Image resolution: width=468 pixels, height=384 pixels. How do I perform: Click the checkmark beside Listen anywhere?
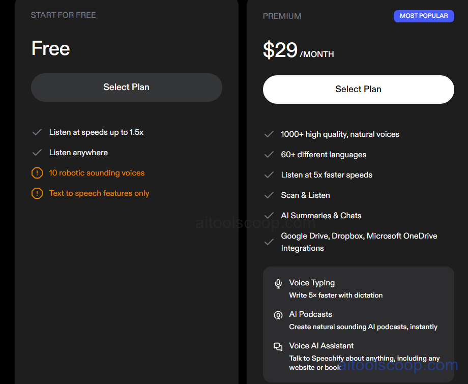(37, 153)
